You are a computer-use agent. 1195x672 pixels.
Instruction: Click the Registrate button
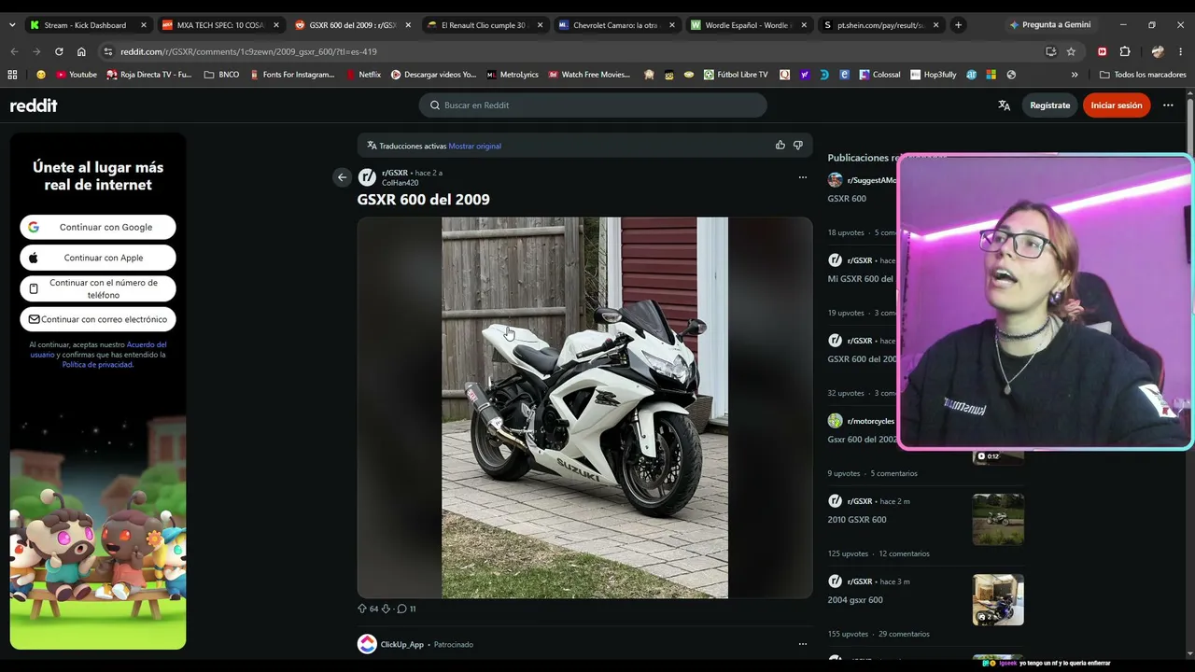point(1049,105)
